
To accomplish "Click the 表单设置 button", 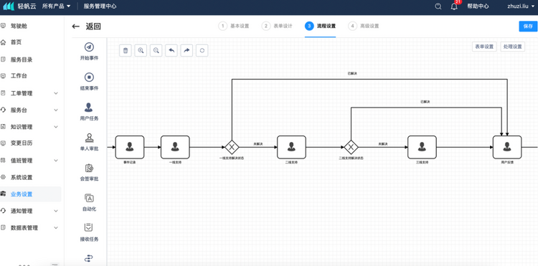I will (x=484, y=47).
